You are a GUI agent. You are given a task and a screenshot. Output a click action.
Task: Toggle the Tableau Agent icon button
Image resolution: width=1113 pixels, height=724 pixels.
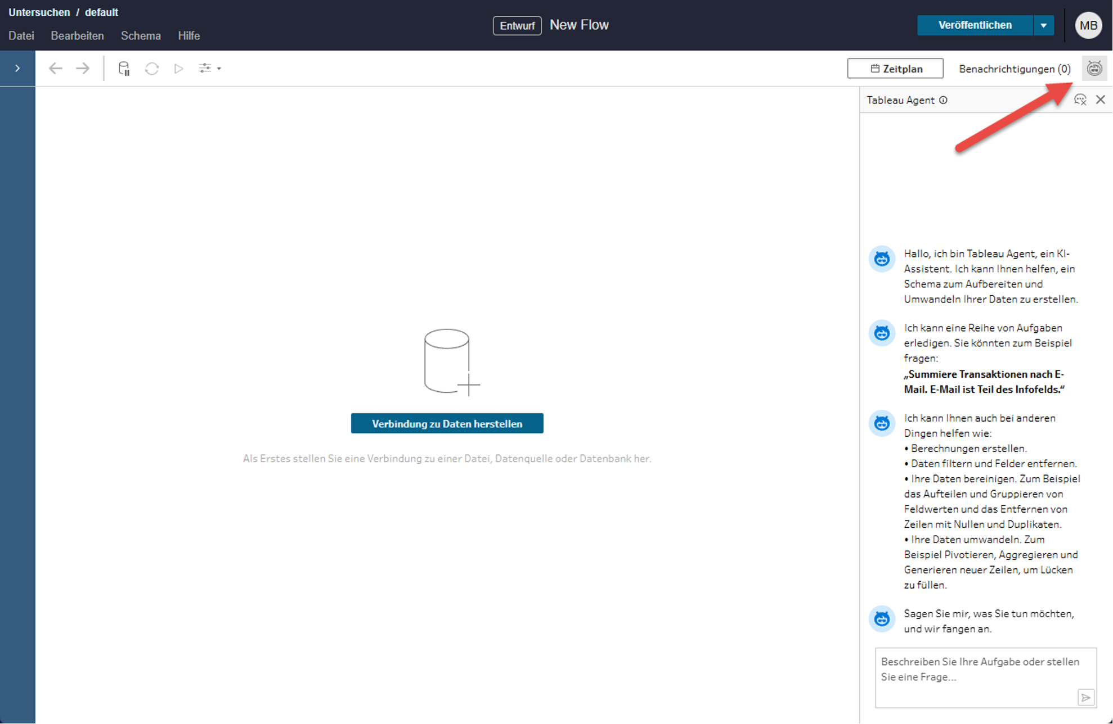pos(1094,69)
